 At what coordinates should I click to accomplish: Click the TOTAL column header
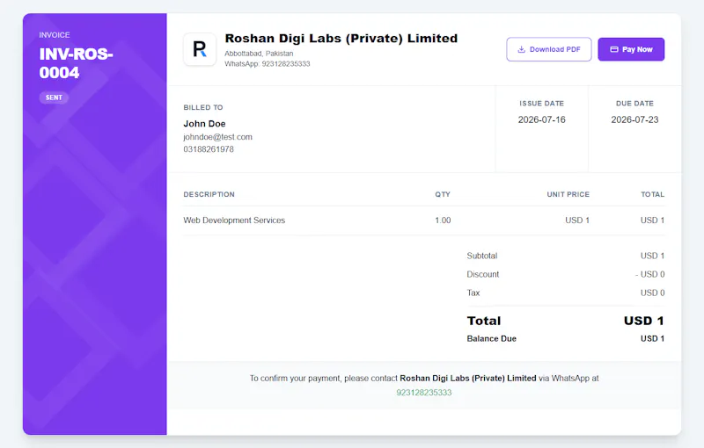tap(652, 194)
